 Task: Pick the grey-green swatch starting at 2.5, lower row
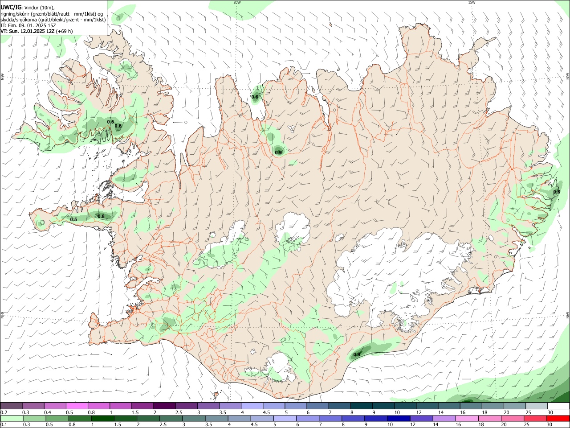pyautogui.click(x=171, y=419)
